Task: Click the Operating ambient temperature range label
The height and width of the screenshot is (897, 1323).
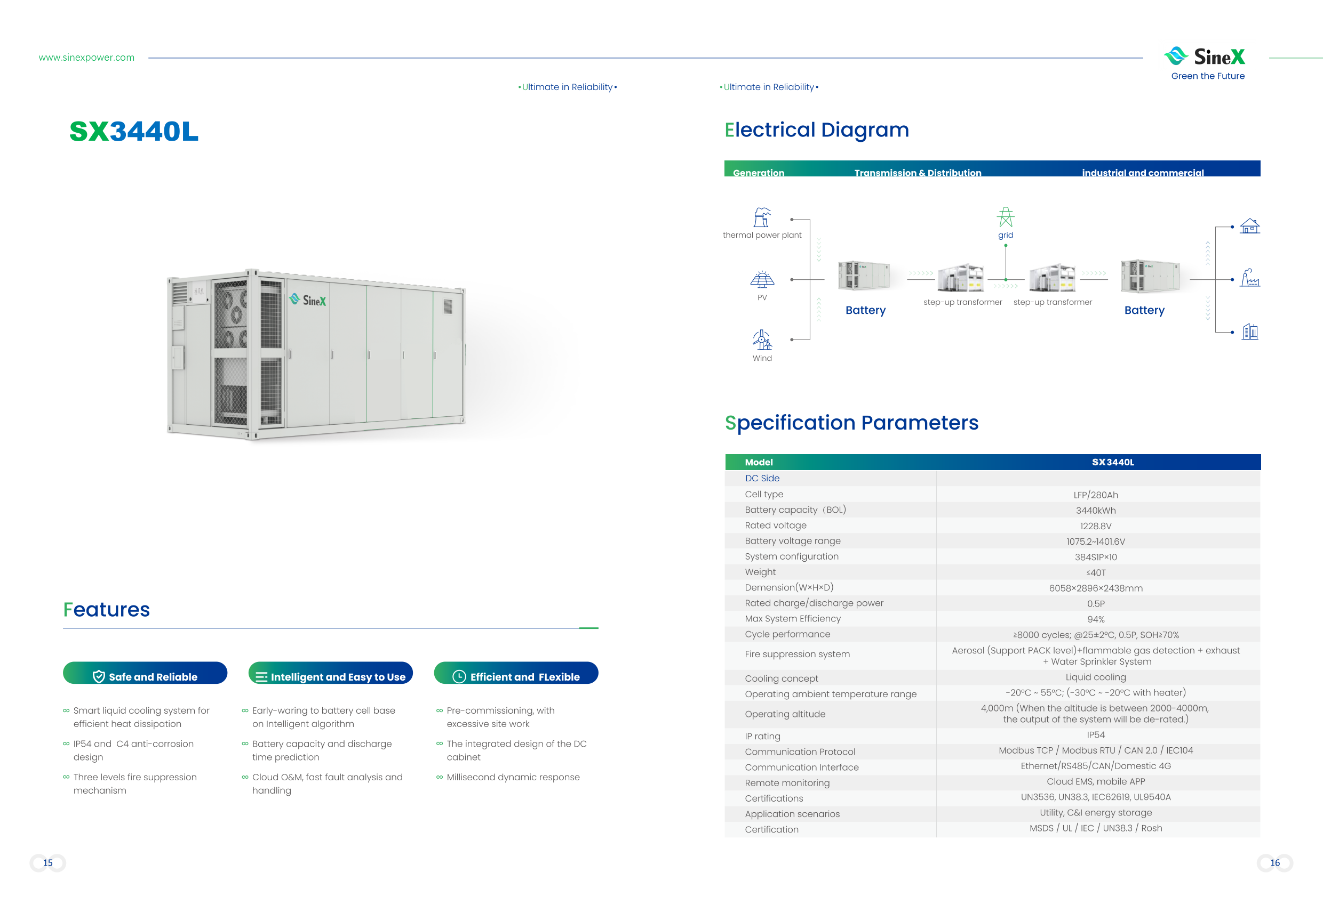Action: (x=831, y=694)
